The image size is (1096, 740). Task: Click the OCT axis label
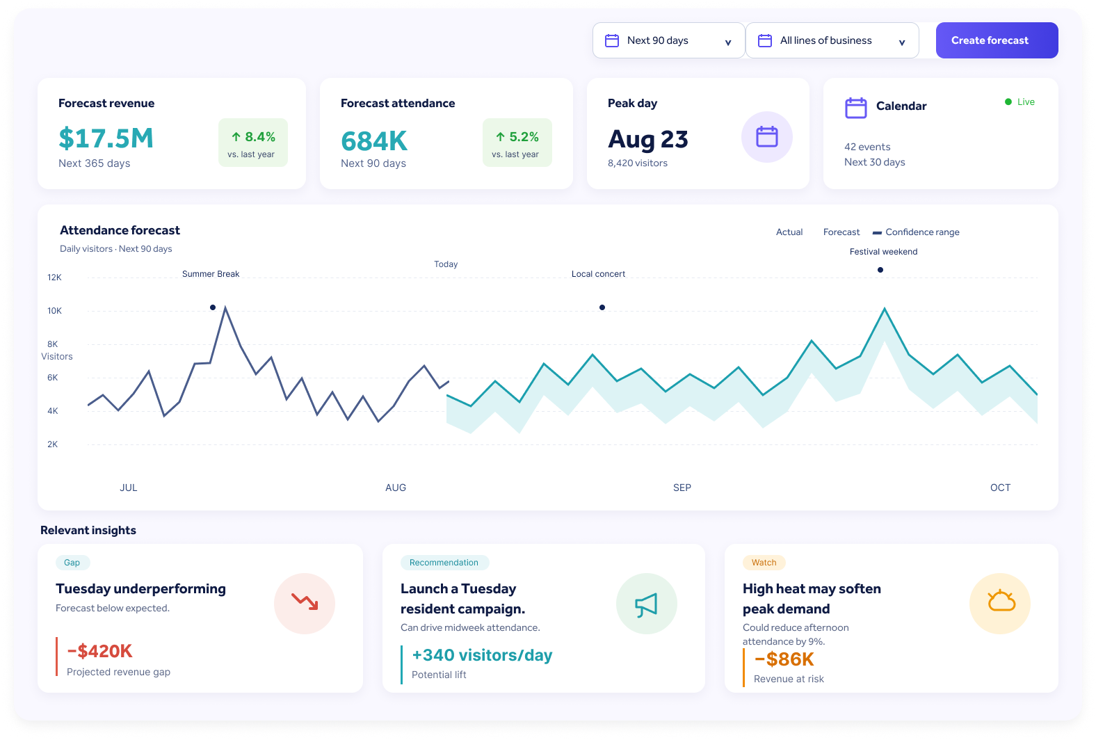point(1001,488)
